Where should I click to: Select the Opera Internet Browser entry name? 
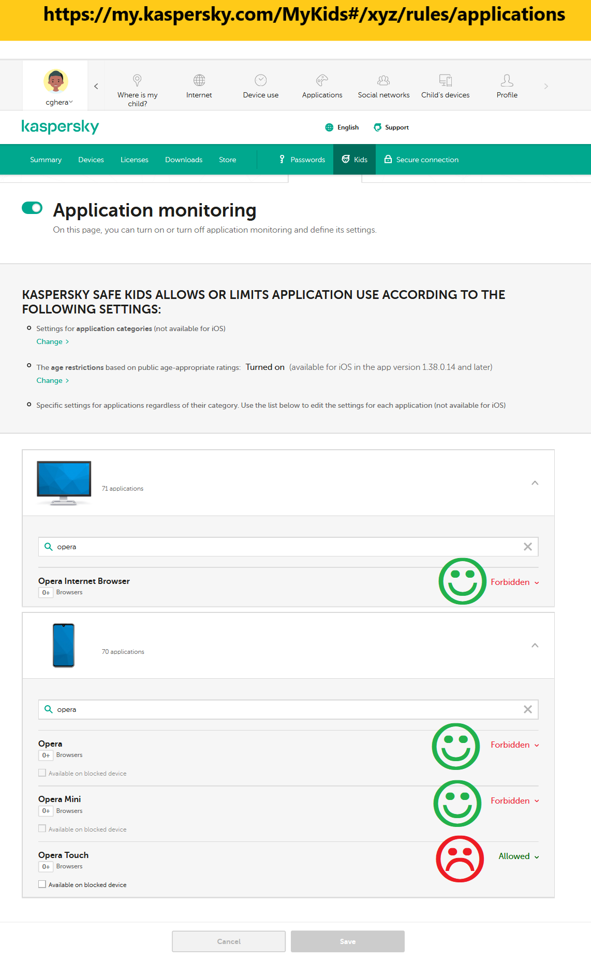(x=84, y=581)
